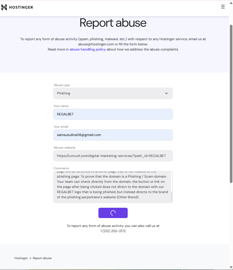233x270 pixels.
Task: Click the purple submit button with spinner
Action: (x=113, y=213)
